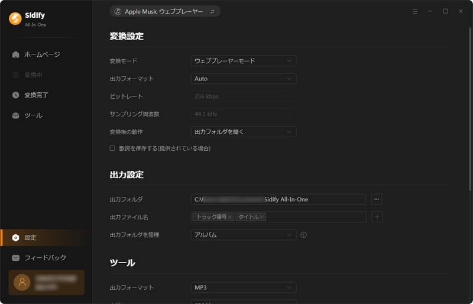Screen dimensions: 473x304
Task: Open the 変換モード dropdown
Action: (x=244, y=61)
